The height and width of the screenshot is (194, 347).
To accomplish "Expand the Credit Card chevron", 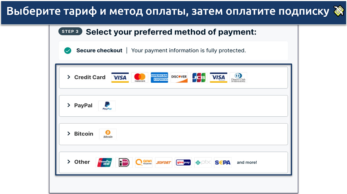I will coord(68,77).
